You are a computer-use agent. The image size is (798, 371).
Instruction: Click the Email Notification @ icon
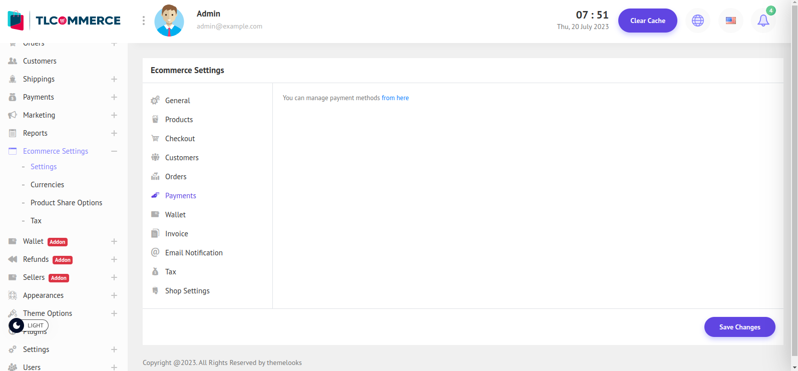[155, 252]
